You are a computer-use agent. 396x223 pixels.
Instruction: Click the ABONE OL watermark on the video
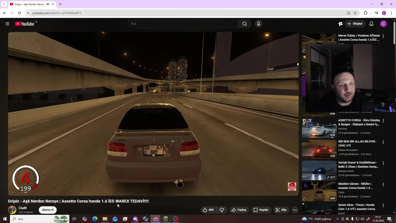pos(292,186)
